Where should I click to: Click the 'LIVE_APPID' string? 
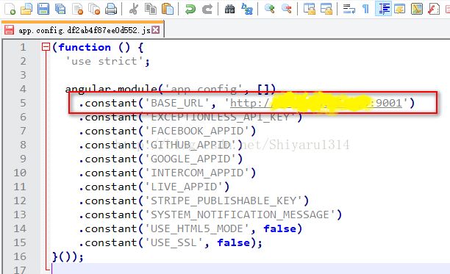coord(184,187)
